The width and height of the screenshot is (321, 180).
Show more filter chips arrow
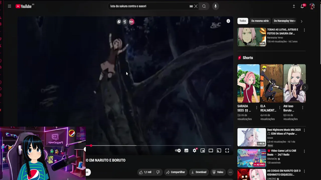pyautogui.click(x=301, y=21)
